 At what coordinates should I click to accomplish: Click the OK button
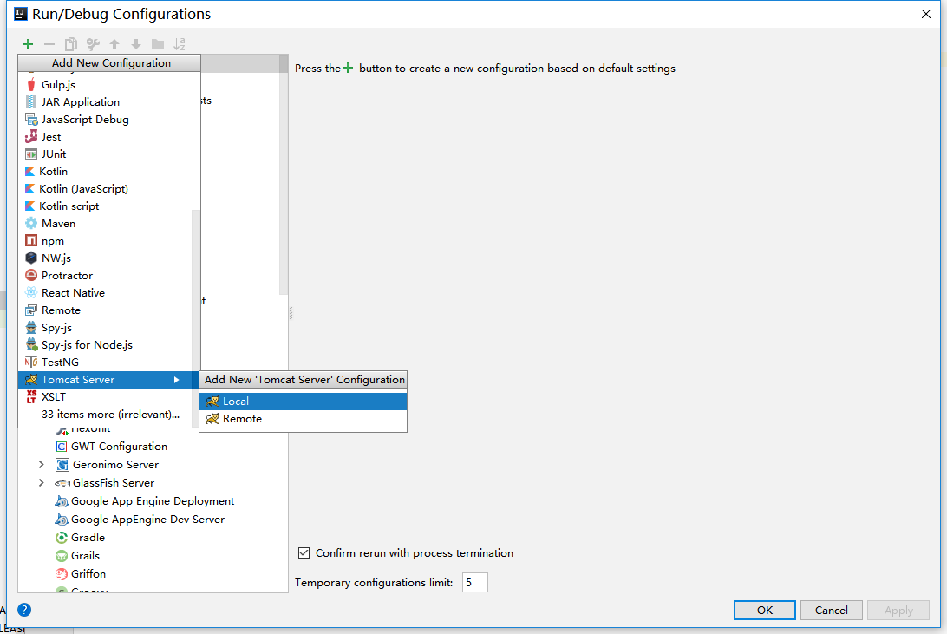[x=765, y=610]
